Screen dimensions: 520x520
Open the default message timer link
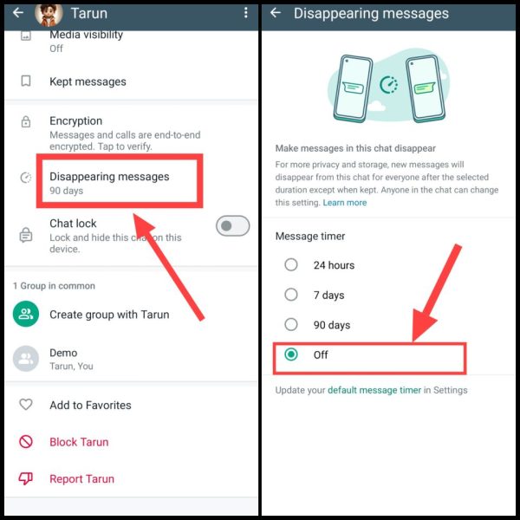tap(374, 390)
